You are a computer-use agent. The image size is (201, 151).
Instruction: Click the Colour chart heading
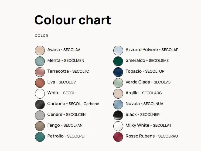click(x=73, y=20)
